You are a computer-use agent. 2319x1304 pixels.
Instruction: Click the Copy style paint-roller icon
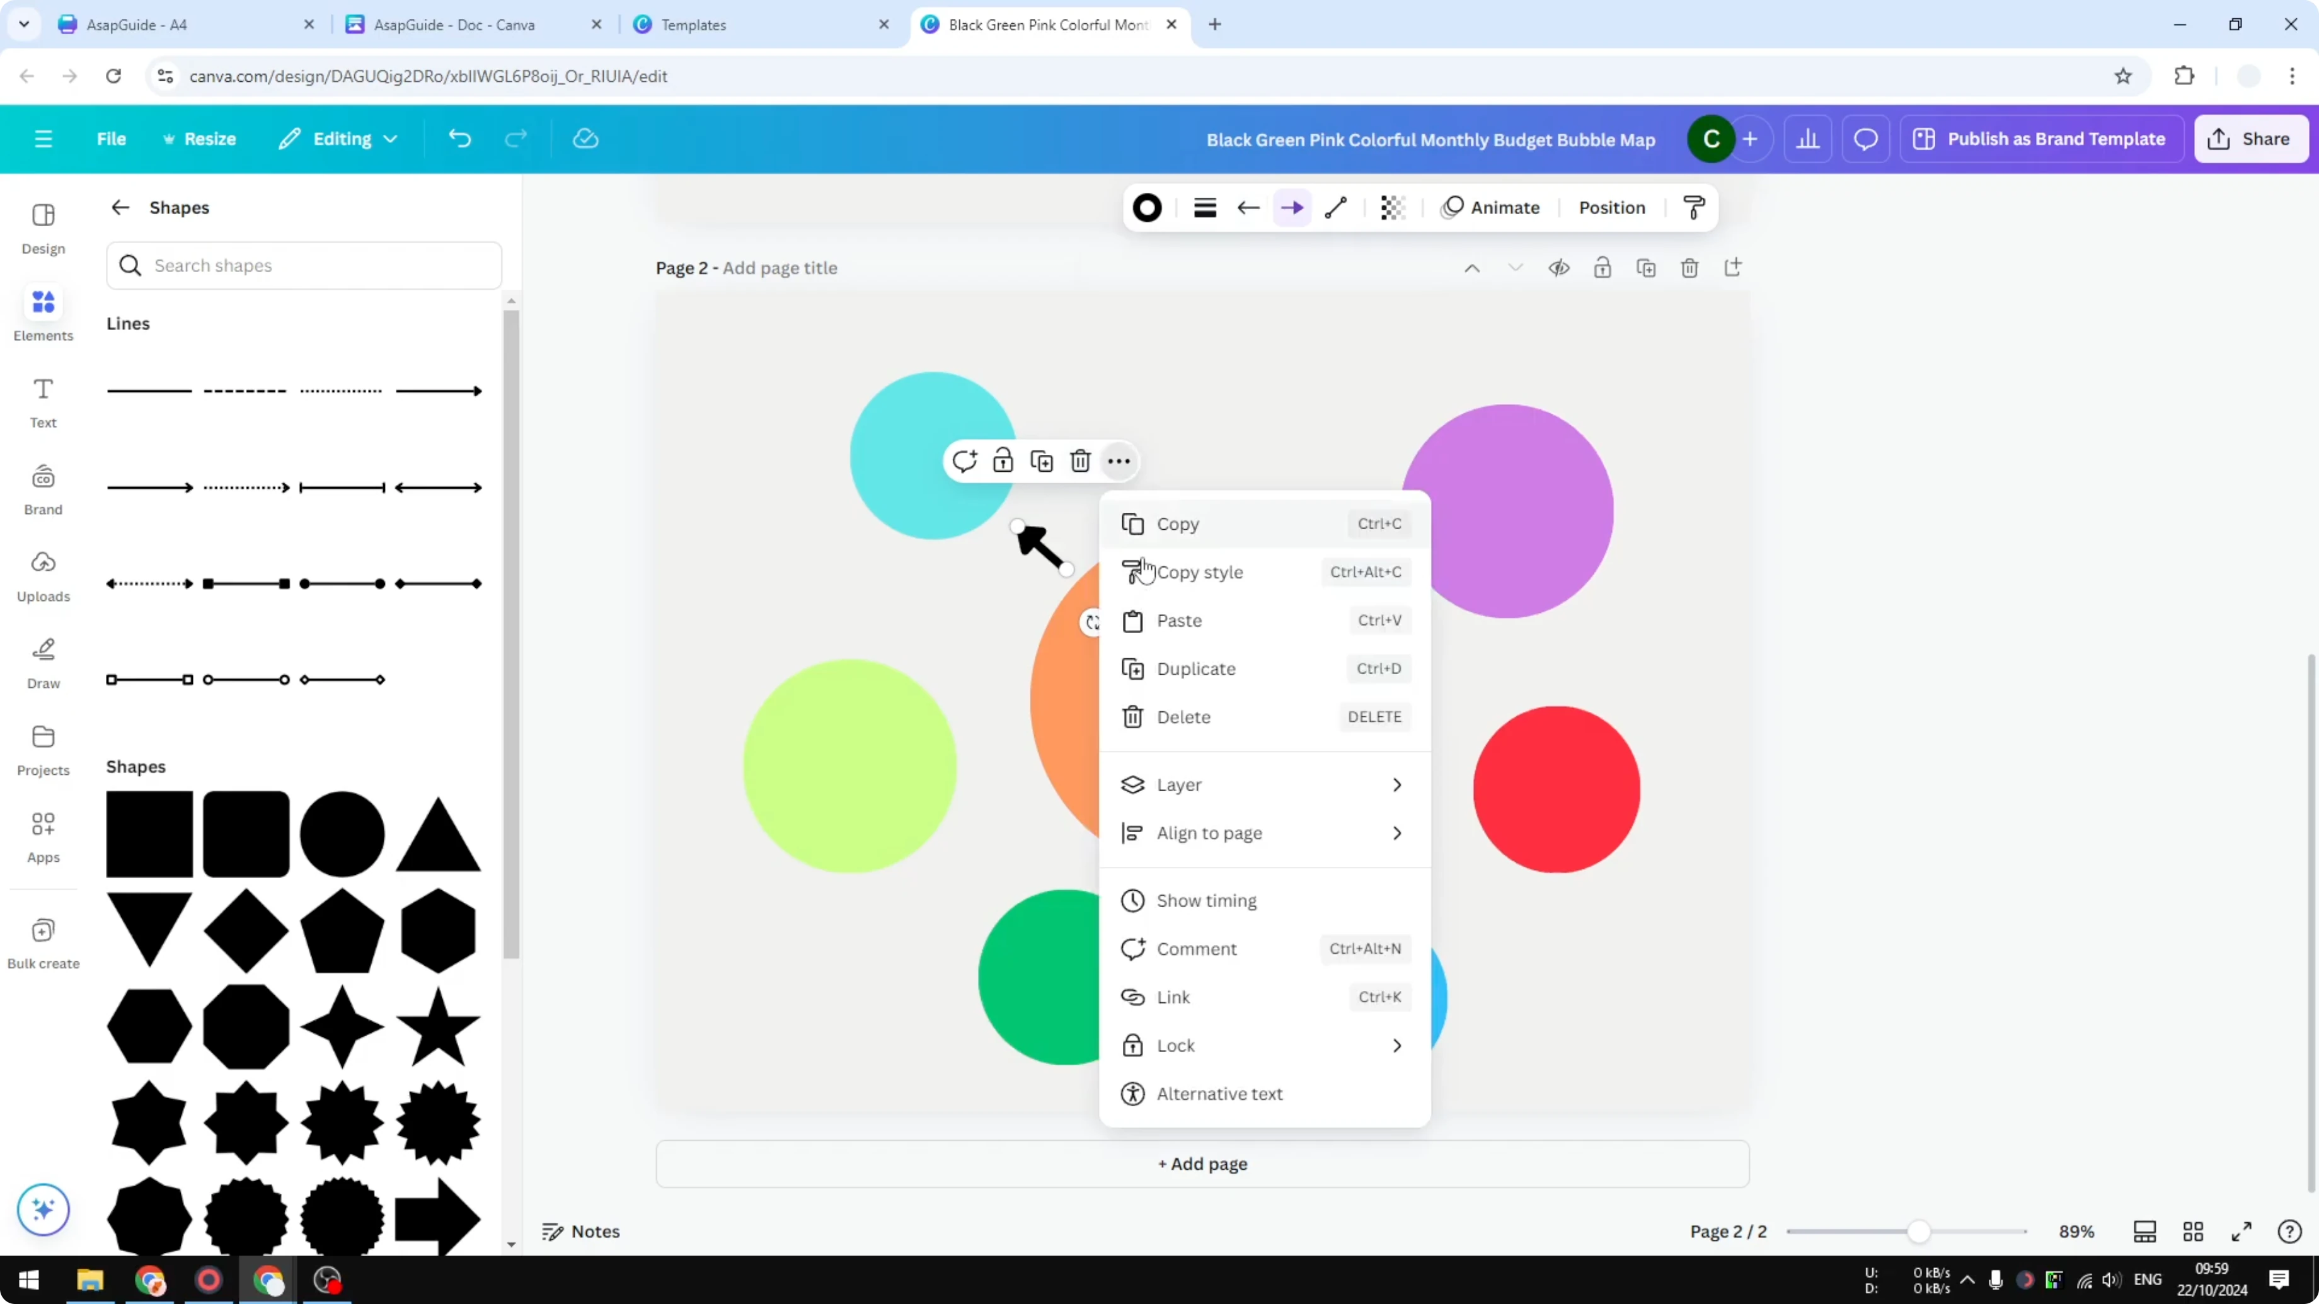(x=1693, y=207)
